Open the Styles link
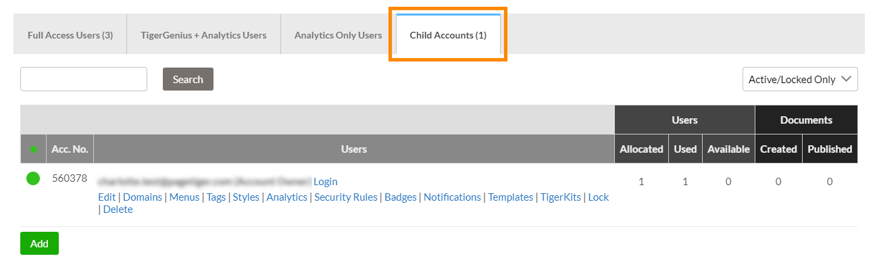Image resolution: width=877 pixels, height=271 pixels. [246, 197]
